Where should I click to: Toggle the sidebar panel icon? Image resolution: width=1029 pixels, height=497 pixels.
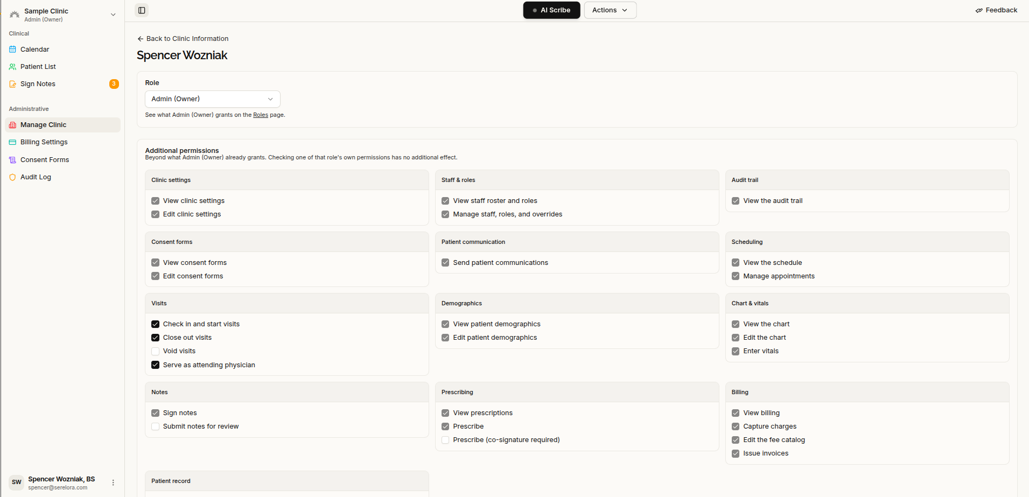(x=142, y=10)
